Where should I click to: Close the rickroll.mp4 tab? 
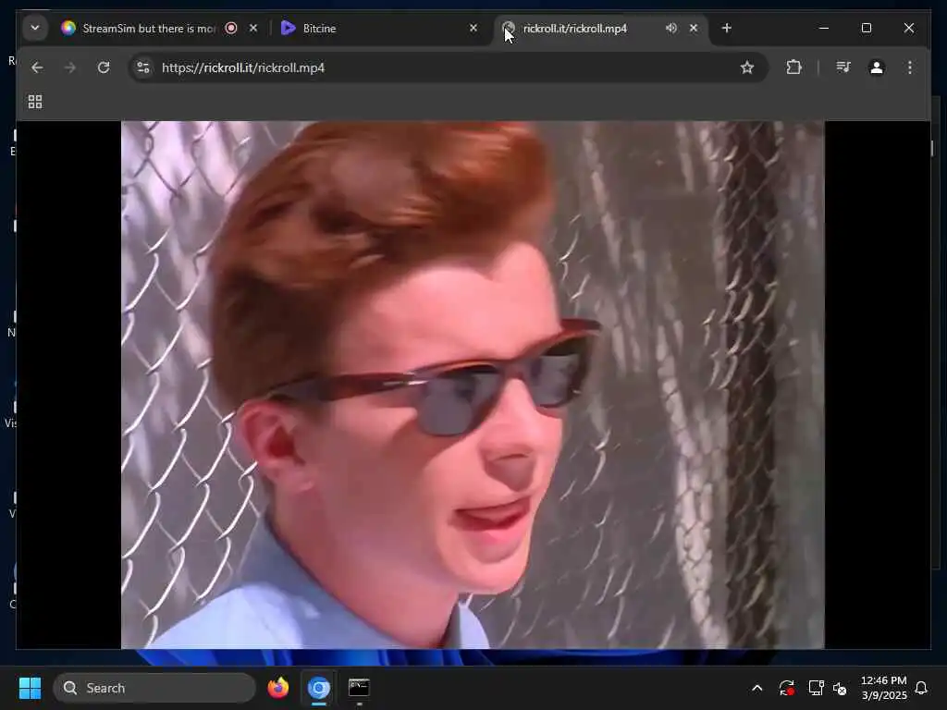click(694, 28)
